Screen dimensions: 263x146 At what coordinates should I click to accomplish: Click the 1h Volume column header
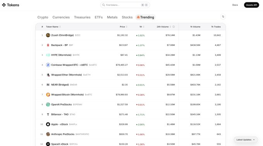[195, 27]
